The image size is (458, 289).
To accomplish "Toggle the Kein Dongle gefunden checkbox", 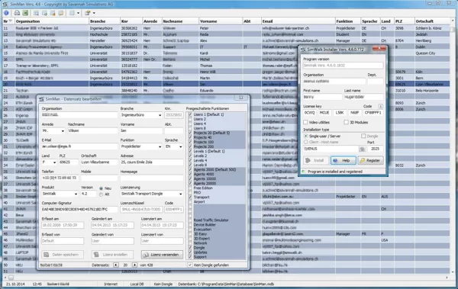I will [x=190, y=265].
